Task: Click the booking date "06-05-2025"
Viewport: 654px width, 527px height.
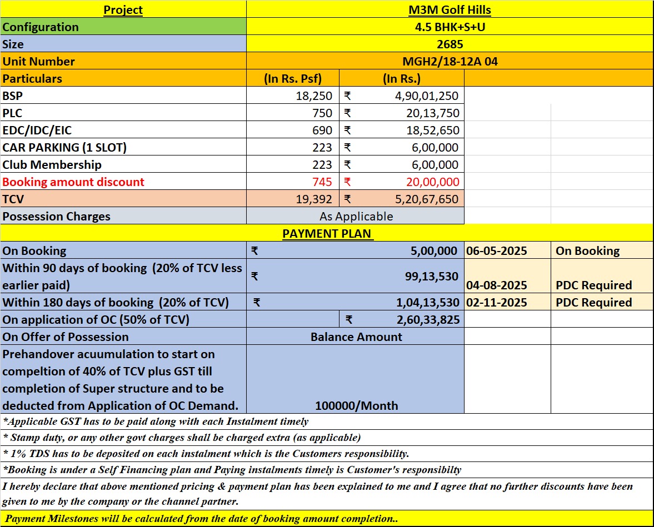Action: (497, 250)
